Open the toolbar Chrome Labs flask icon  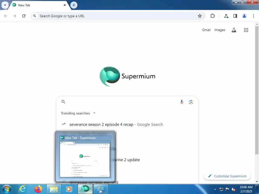(226, 16)
